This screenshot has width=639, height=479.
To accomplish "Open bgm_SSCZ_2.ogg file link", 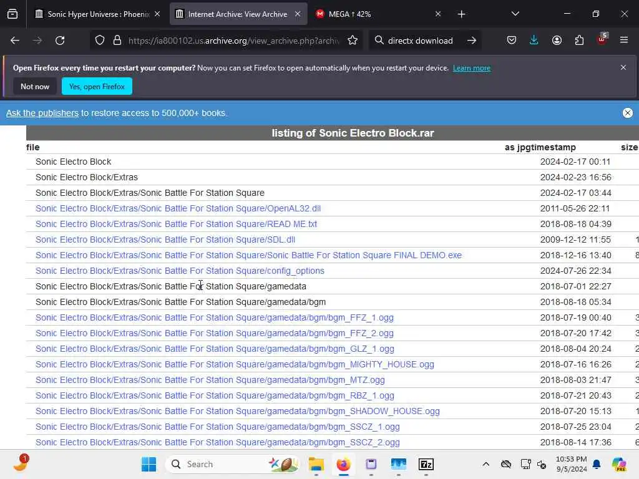I will coord(218,442).
